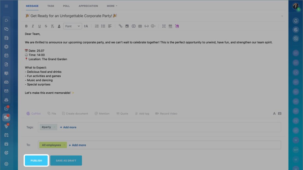Insert a table
This screenshot has height=170, width=303.
[140, 26]
